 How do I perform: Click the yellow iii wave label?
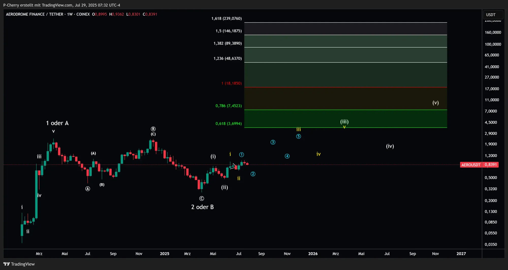[298, 130]
